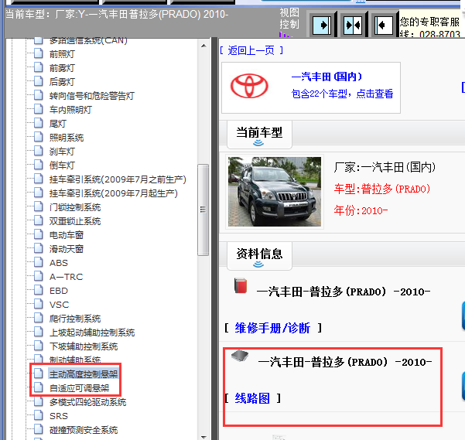465x440 pixels.
Task: Click the center-split view control button
Action: point(353,25)
